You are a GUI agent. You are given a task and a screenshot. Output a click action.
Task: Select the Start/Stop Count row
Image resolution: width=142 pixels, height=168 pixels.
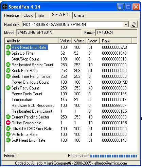point(71,59)
